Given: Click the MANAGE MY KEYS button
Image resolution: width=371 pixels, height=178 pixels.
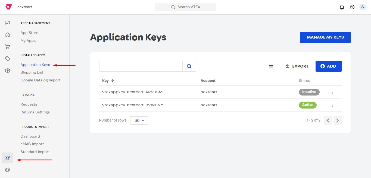Looking at the screenshot, I should [x=325, y=37].
